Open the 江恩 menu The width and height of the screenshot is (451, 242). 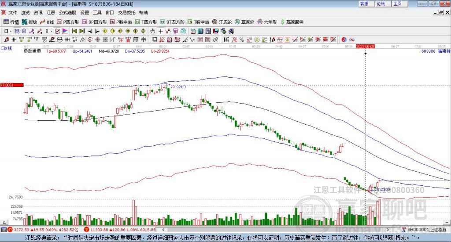click(51, 13)
